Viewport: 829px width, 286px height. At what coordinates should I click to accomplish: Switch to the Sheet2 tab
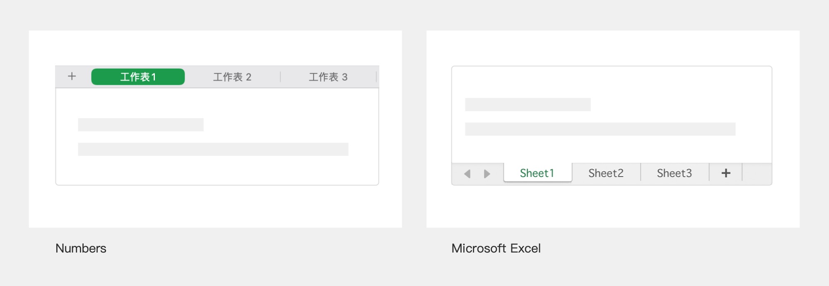tap(606, 173)
